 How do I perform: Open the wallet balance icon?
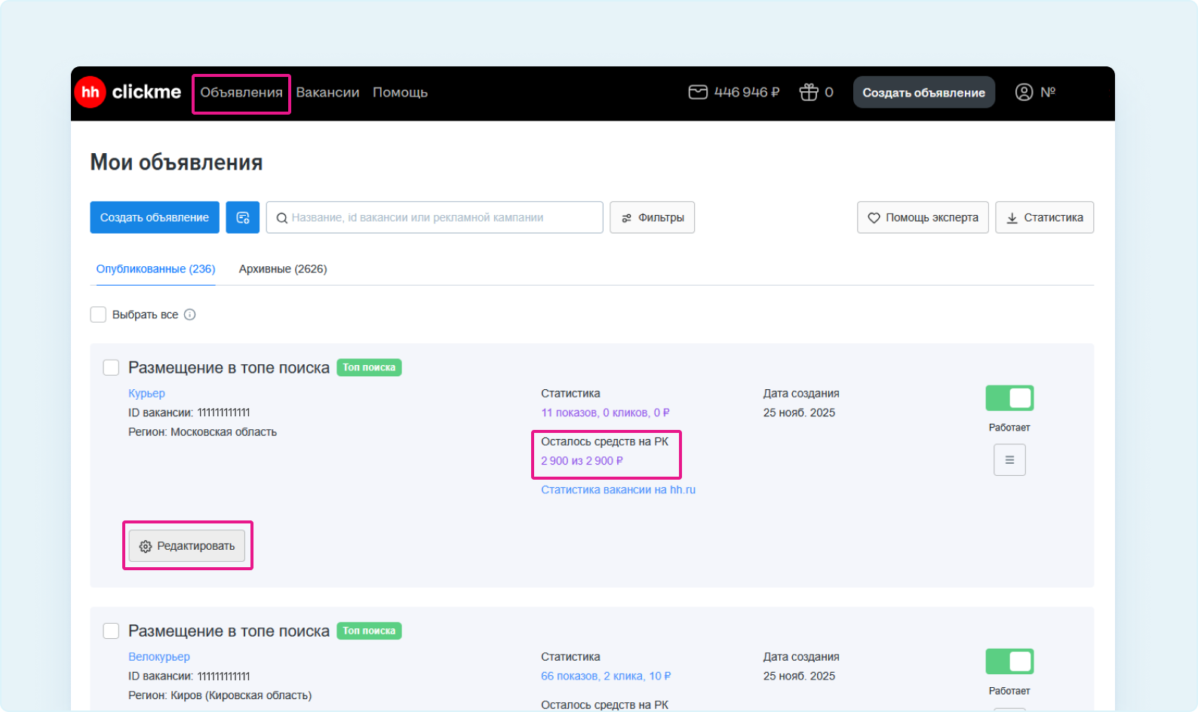click(698, 92)
